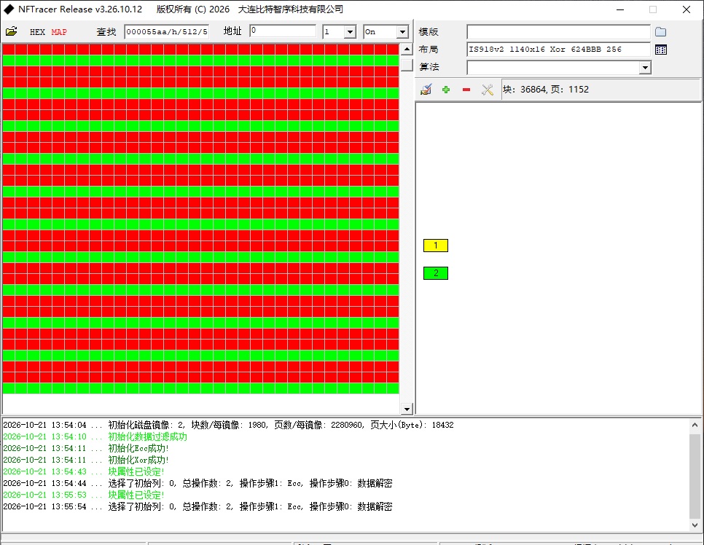Switch to MAP view
The height and width of the screenshot is (545, 704).
pyautogui.click(x=59, y=32)
